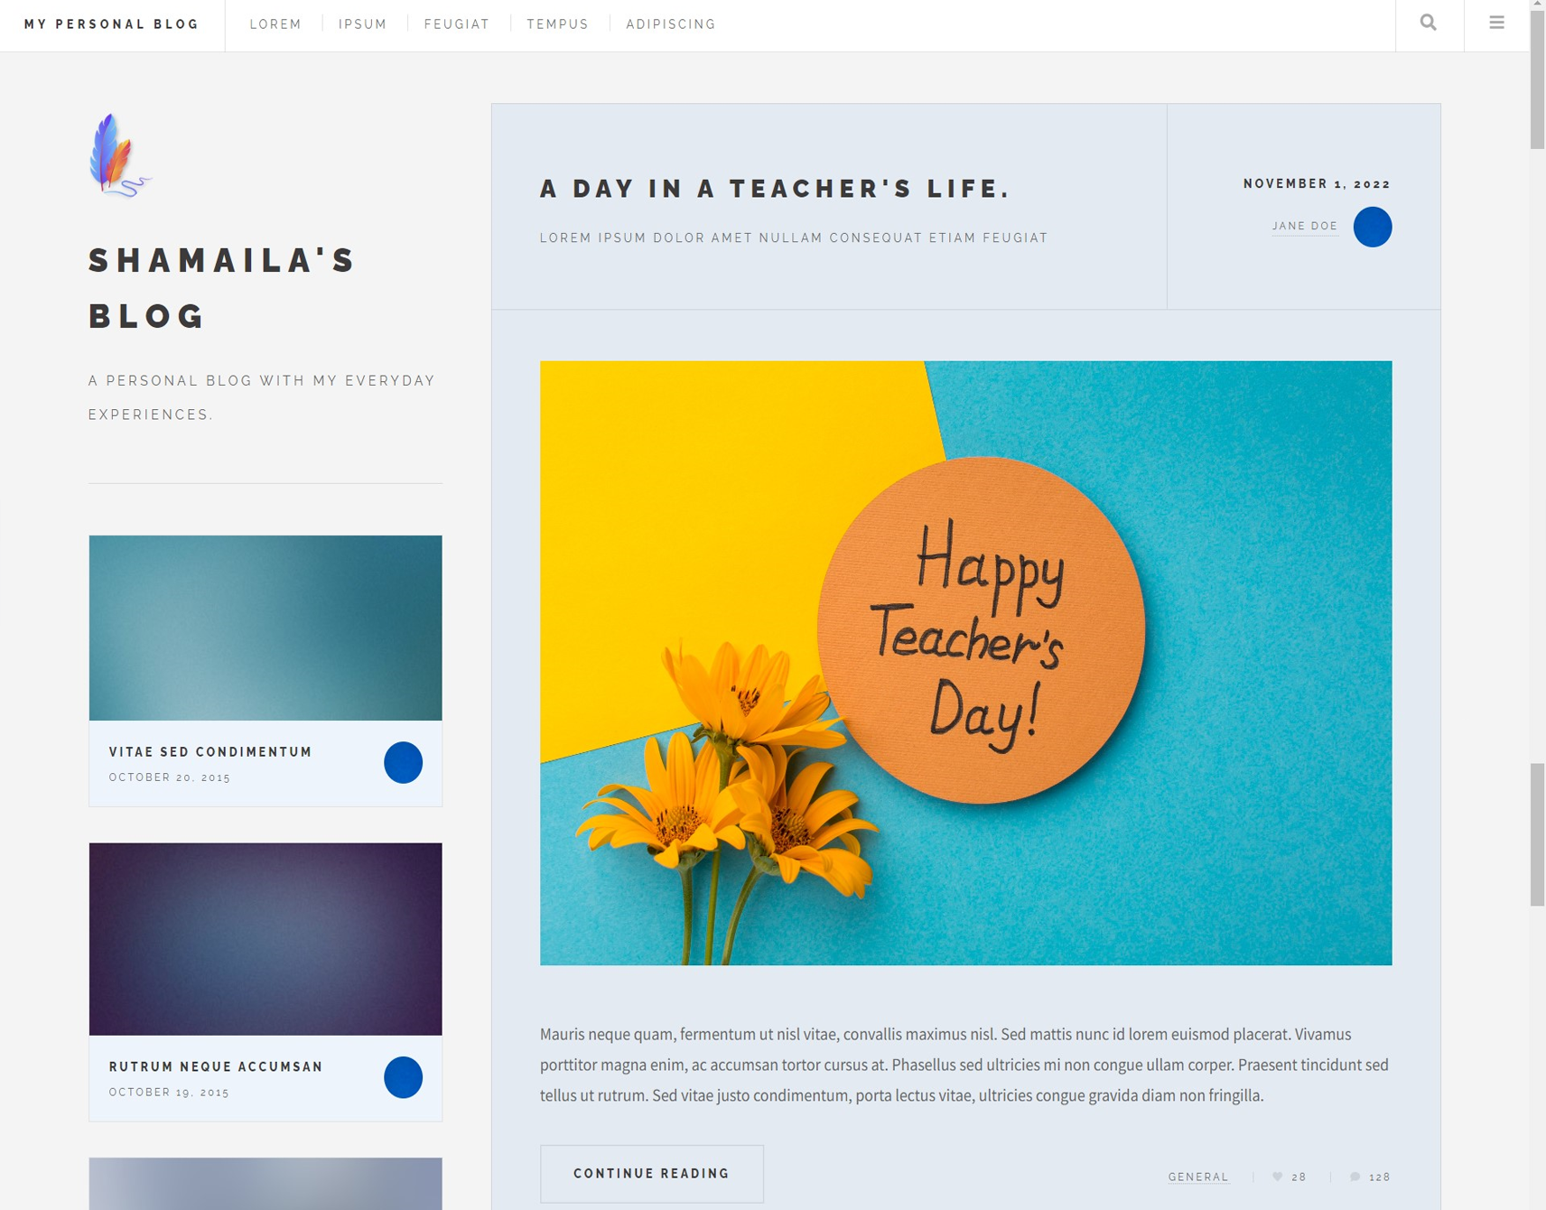Open the GENERAL category link

[x=1197, y=1177]
